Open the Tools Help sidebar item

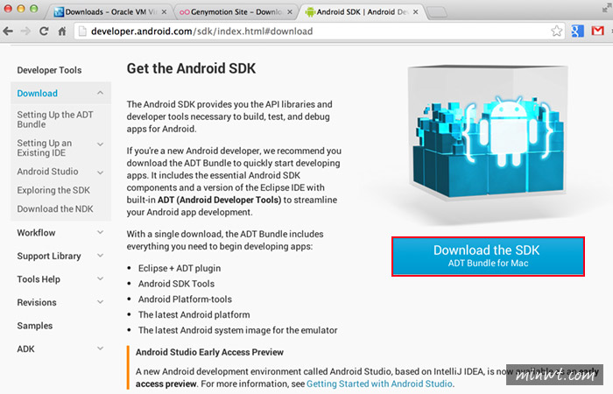coord(39,279)
